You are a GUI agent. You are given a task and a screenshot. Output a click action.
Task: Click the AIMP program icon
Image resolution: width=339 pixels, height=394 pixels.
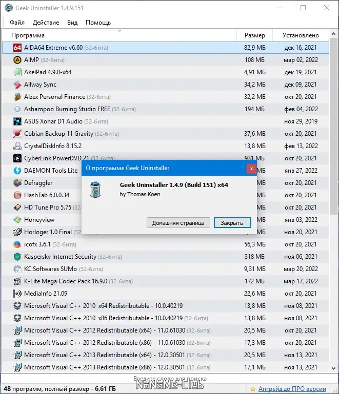pos(17,60)
